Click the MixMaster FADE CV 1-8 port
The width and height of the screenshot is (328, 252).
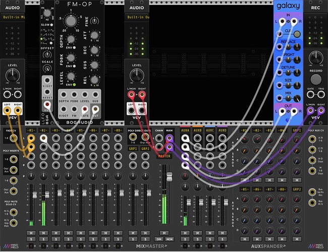14,138
